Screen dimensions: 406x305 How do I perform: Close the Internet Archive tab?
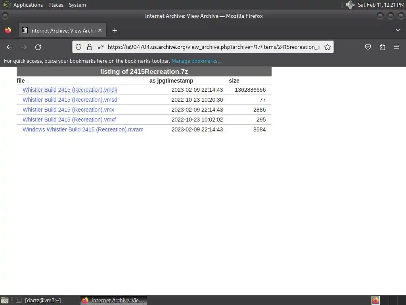point(100,30)
